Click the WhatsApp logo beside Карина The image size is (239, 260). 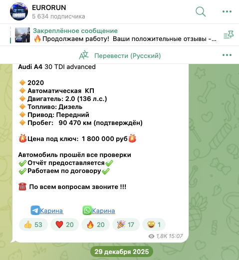pyautogui.click(x=87, y=210)
